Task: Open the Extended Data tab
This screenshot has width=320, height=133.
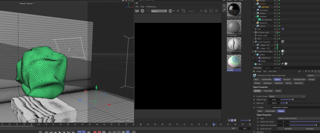Action: (x=299, y=79)
